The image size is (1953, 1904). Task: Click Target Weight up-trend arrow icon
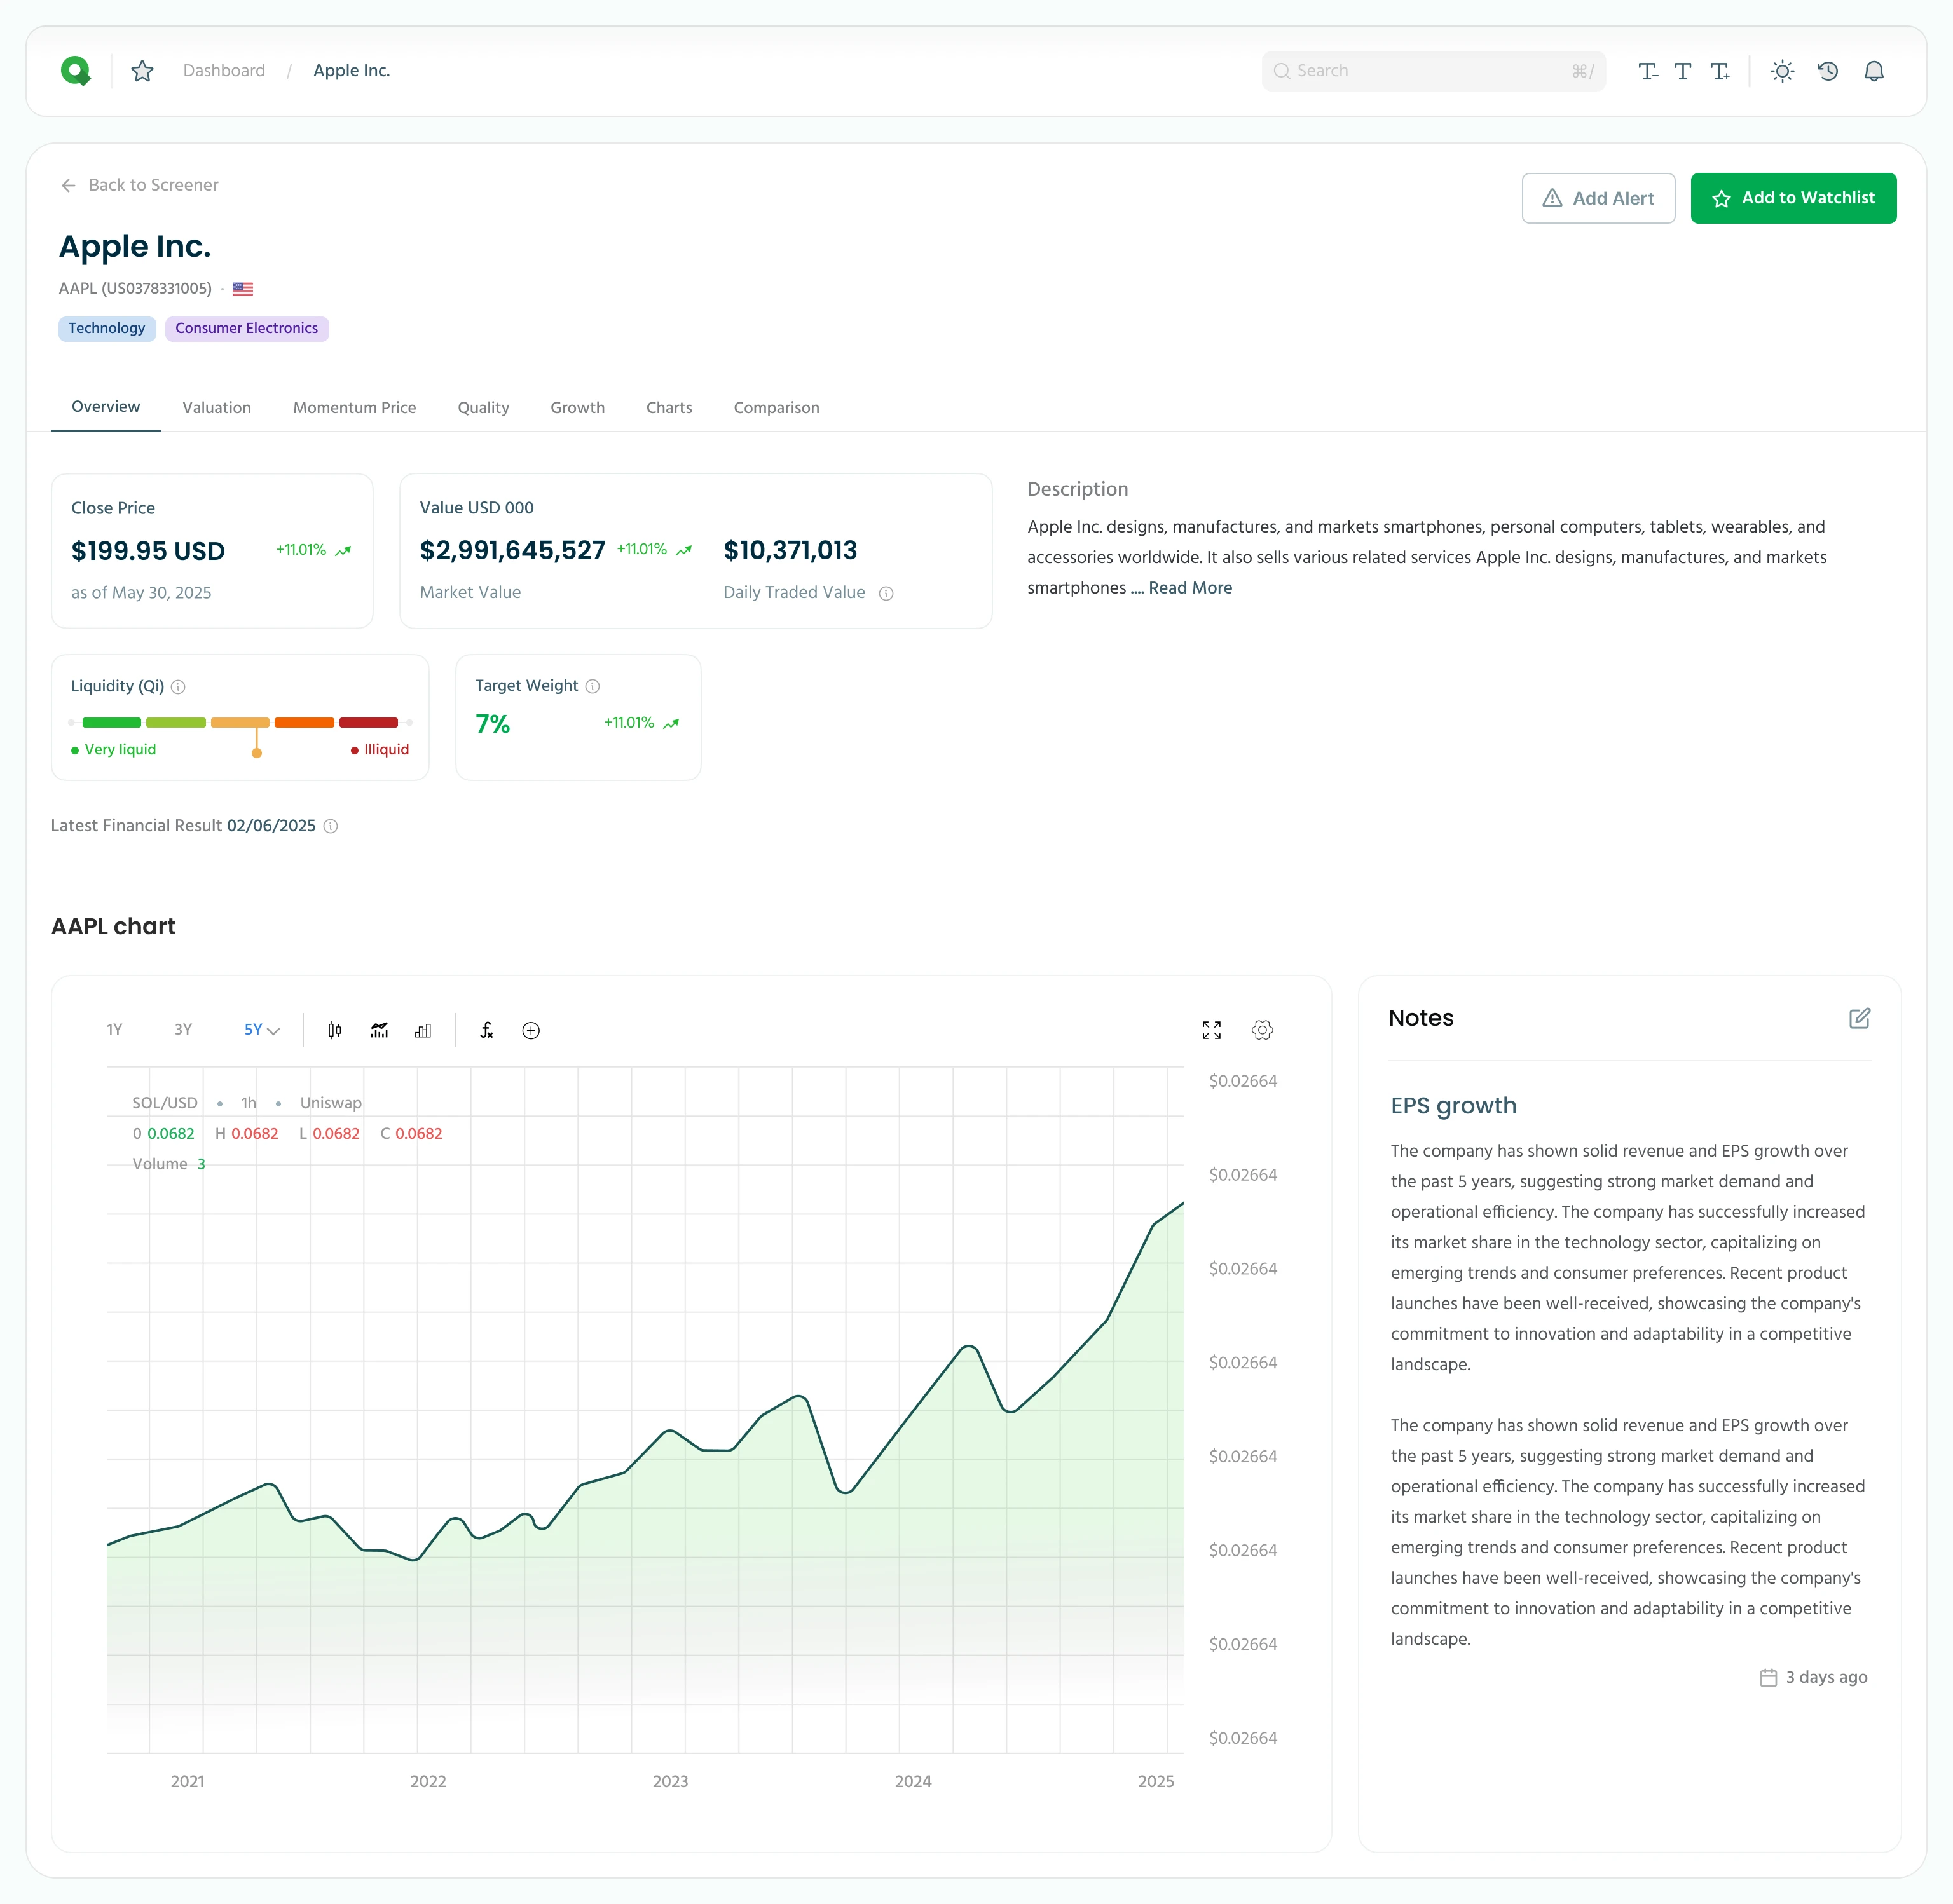[671, 723]
